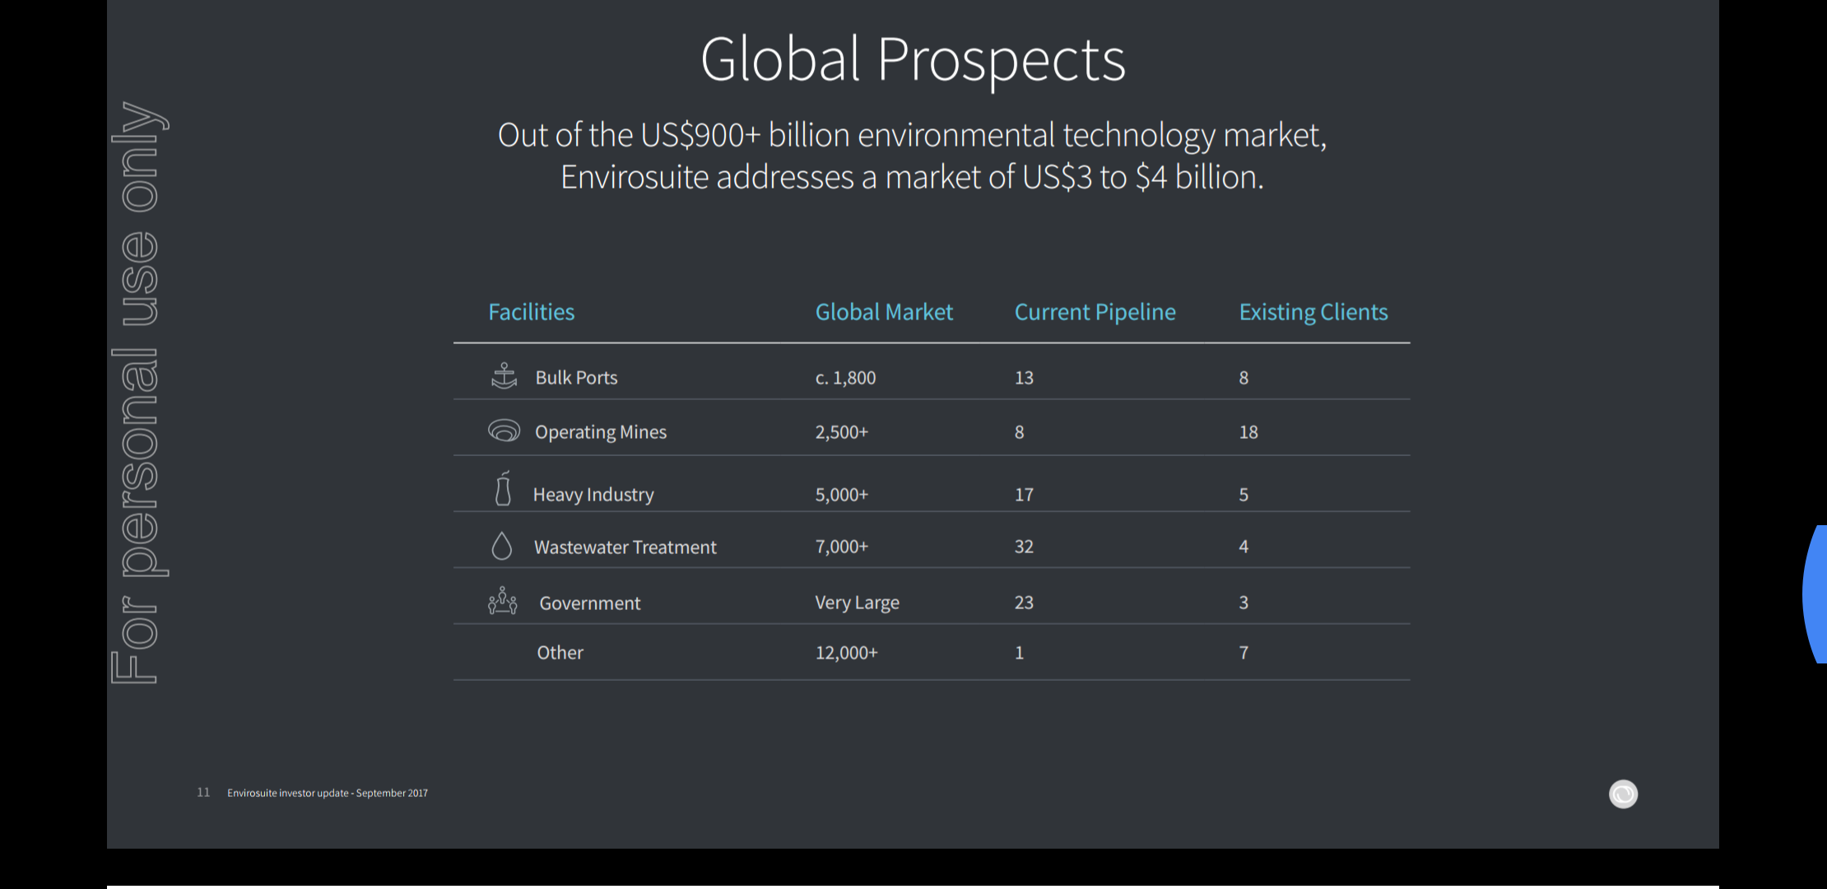The width and height of the screenshot is (1827, 889).
Task: Click Government pipeline value 23
Action: click(1024, 603)
